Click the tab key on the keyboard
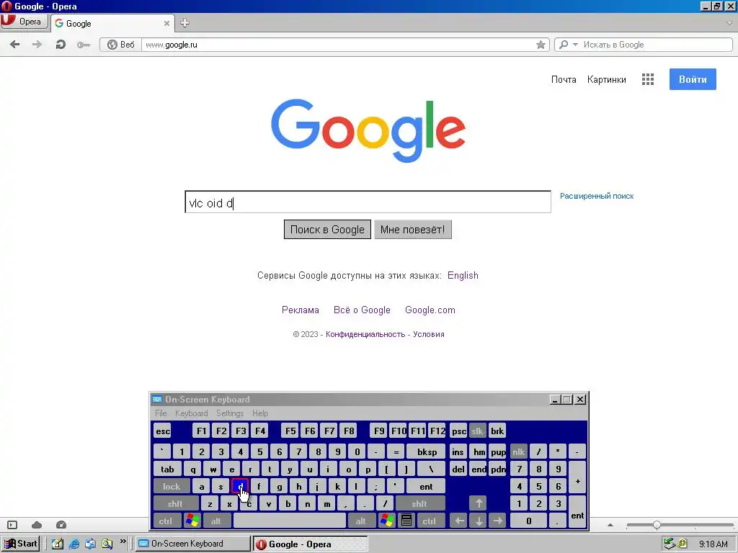This screenshot has height=553, width=738. click(167, 469)
